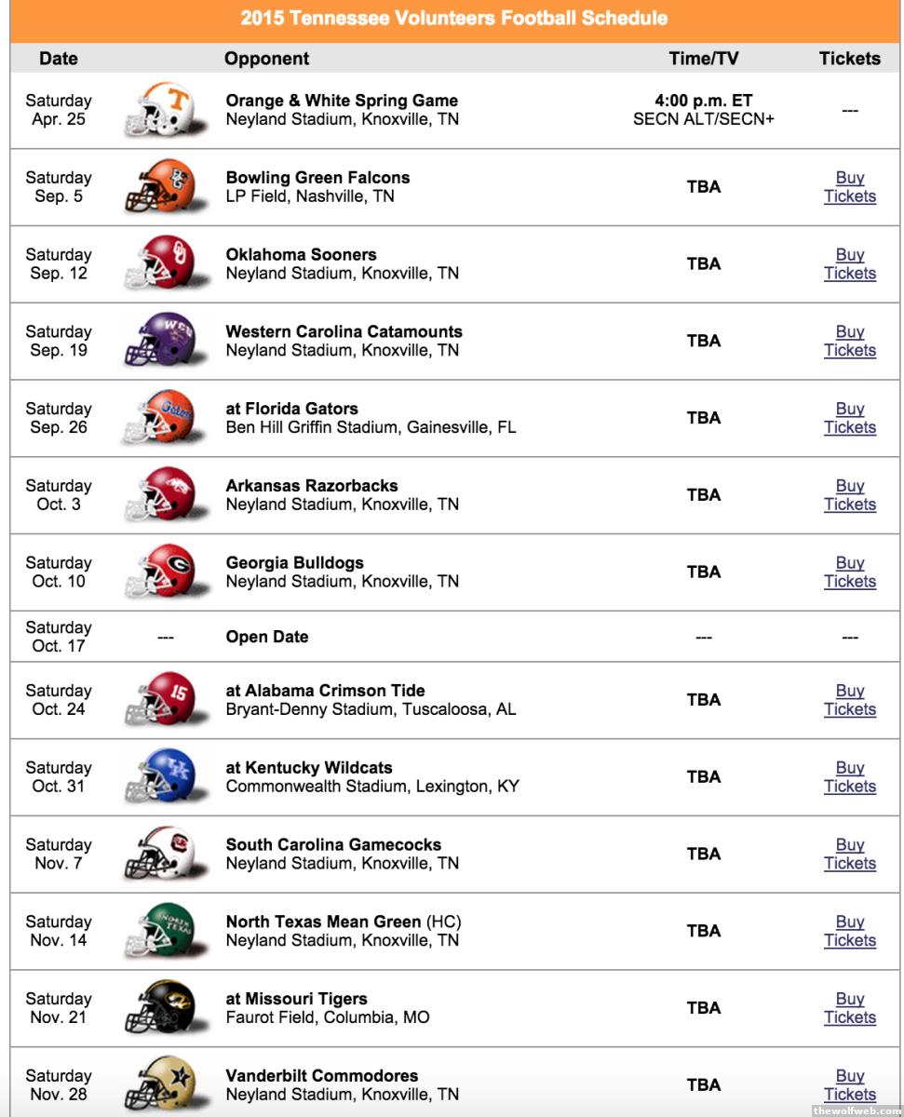Open Buy Tickets for Arkansas Razorbacks
Image resolution: width=904 pixels, height=1117 pixels.
(x=850, y=495)
